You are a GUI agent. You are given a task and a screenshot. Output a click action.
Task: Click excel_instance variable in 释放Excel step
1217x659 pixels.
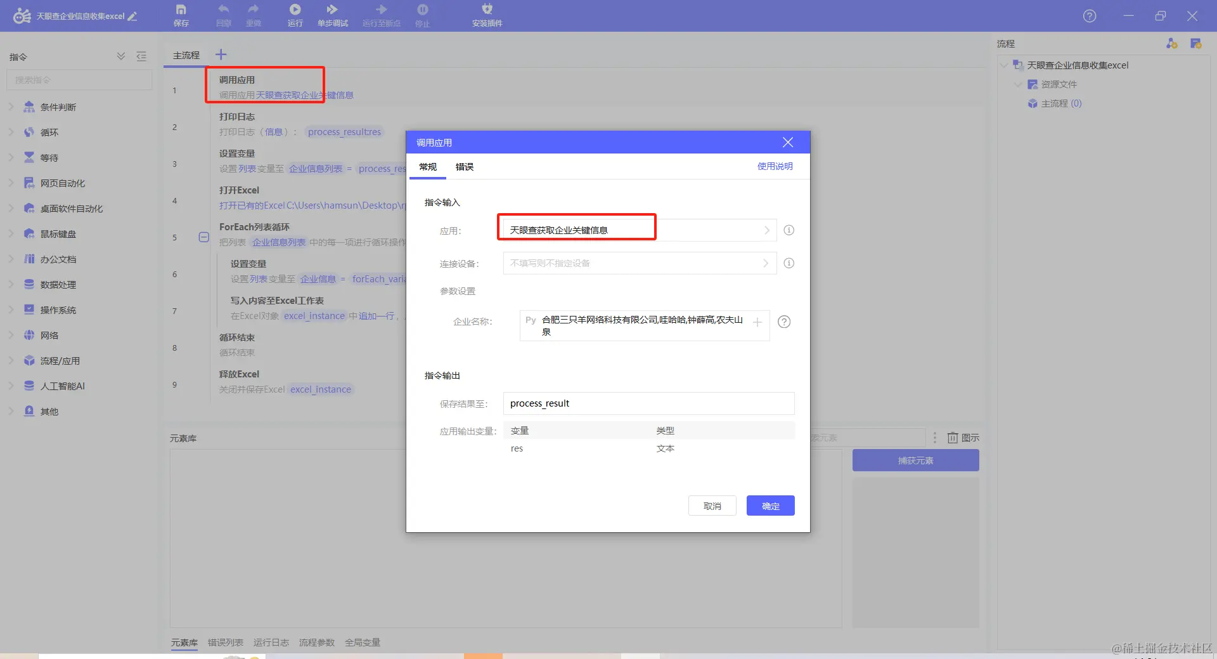pyautogui.click(x=321, y=389)
